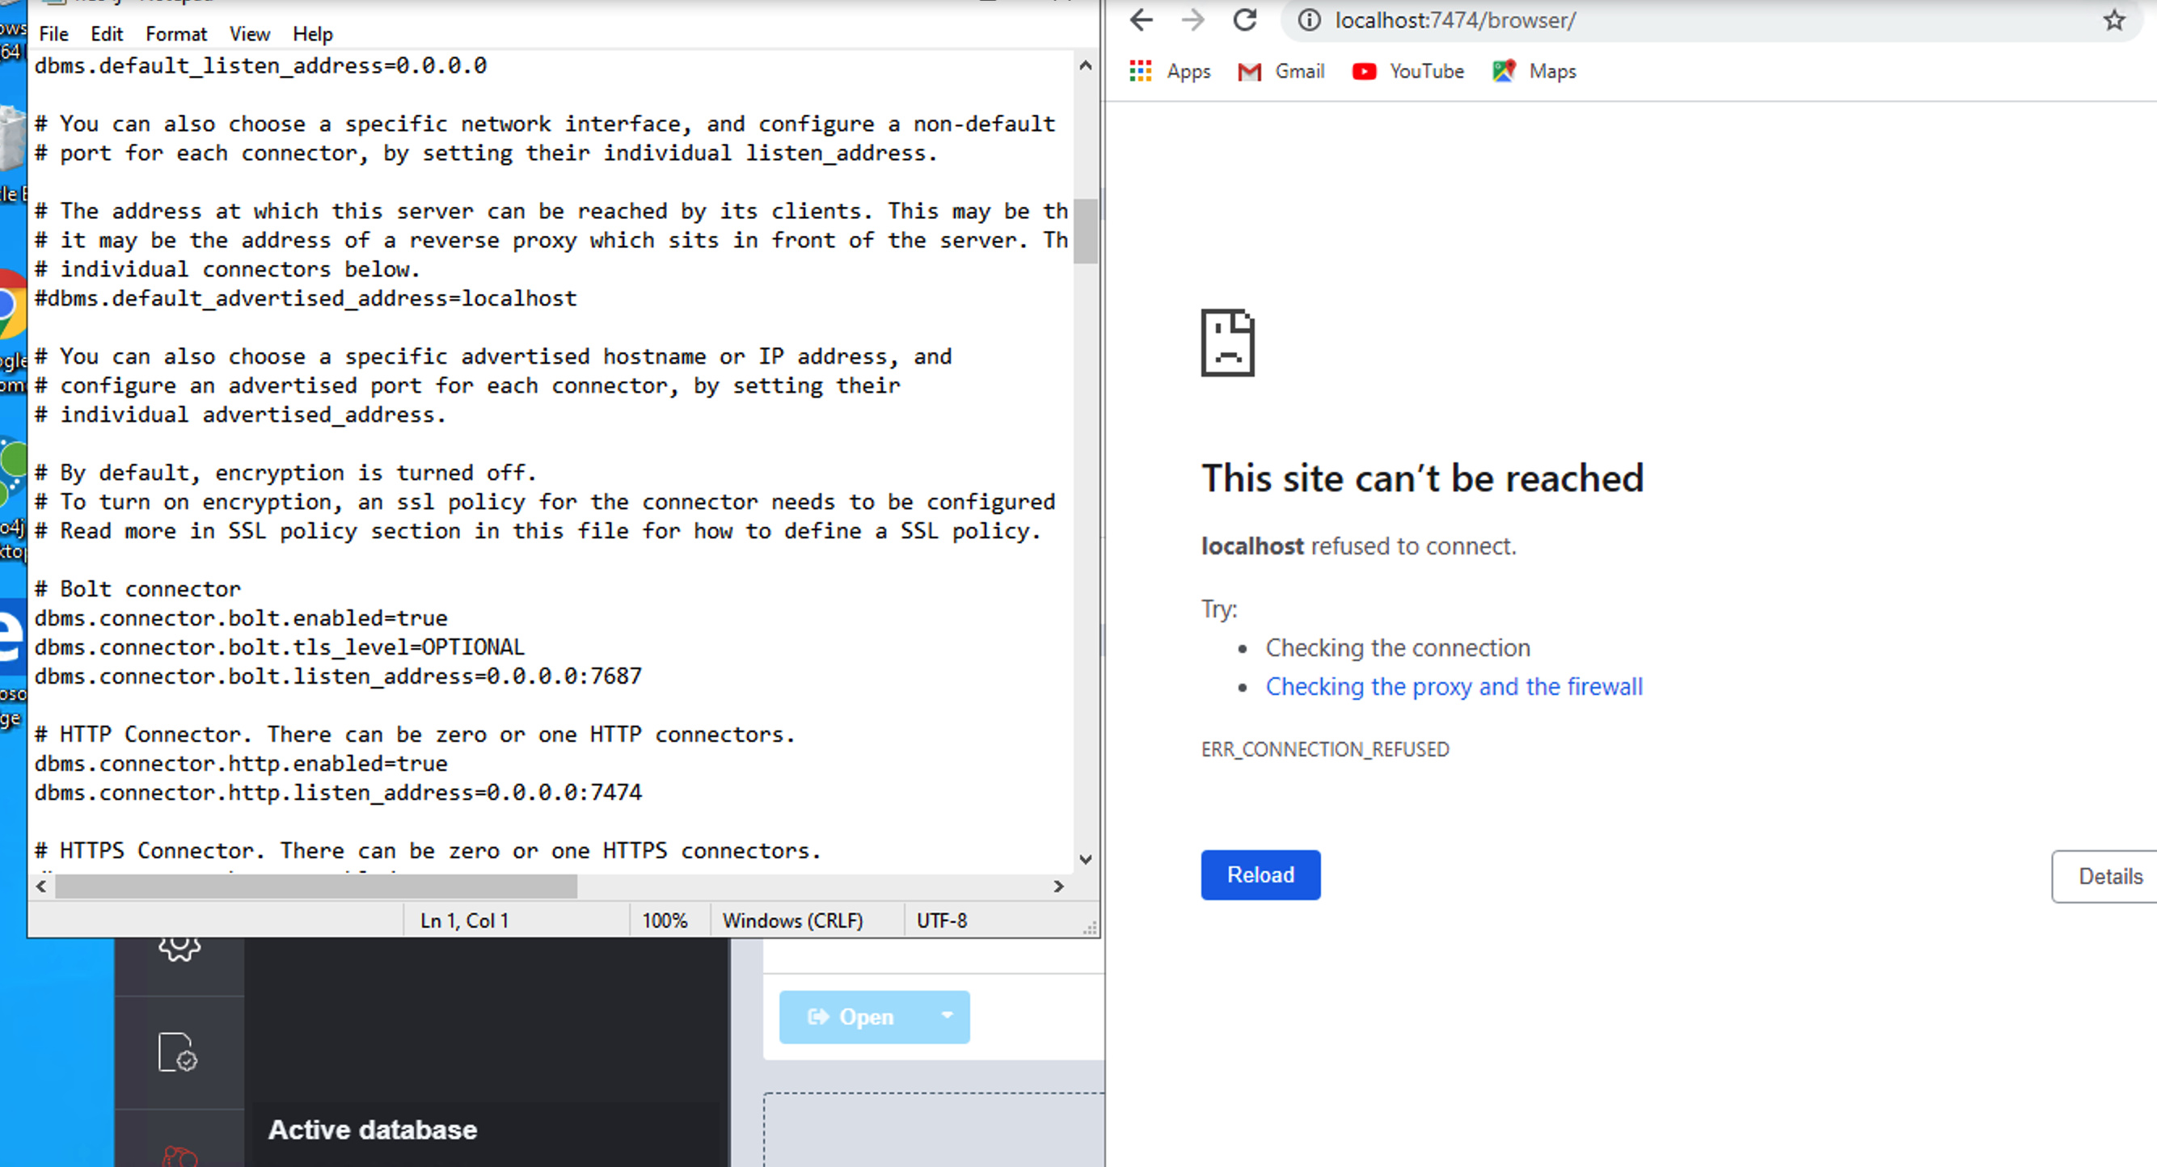Click the Neo4j Desktop settings gear icon
The width and height of the screenshot is (2157, 1167).
click(179, 949)
